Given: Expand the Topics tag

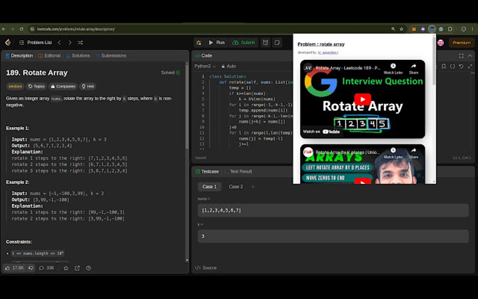Looking at the screenshot, I should (x=37, y=86).
